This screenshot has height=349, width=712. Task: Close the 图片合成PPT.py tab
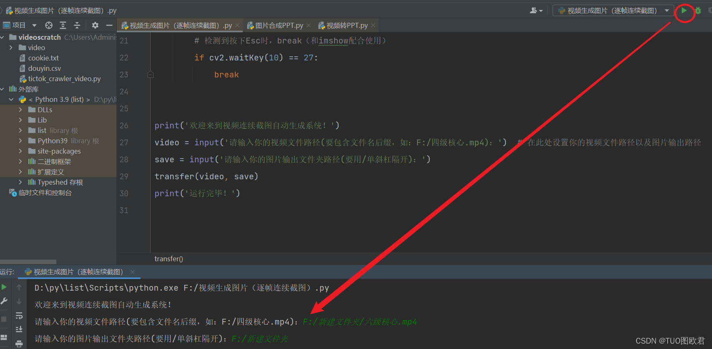[x=309, y=25]
